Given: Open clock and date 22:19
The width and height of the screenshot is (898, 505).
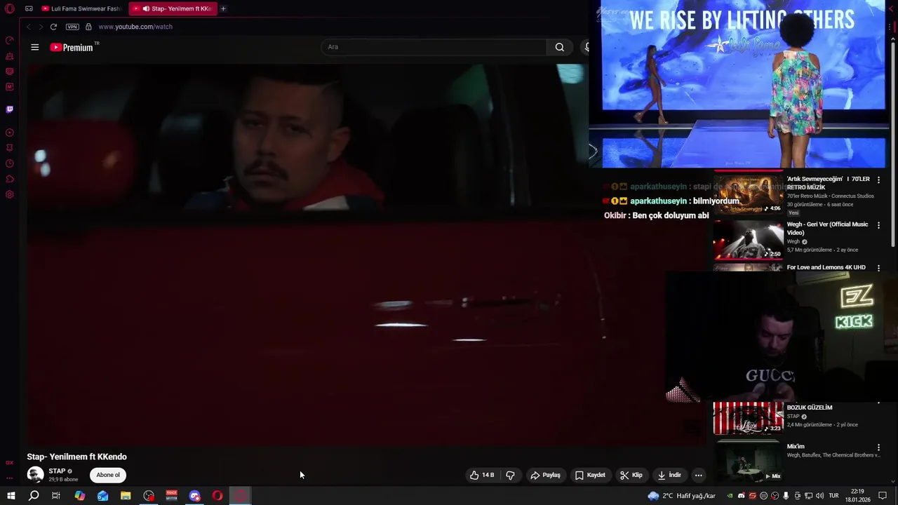Looking at the screenshot, I should [857, 496].
